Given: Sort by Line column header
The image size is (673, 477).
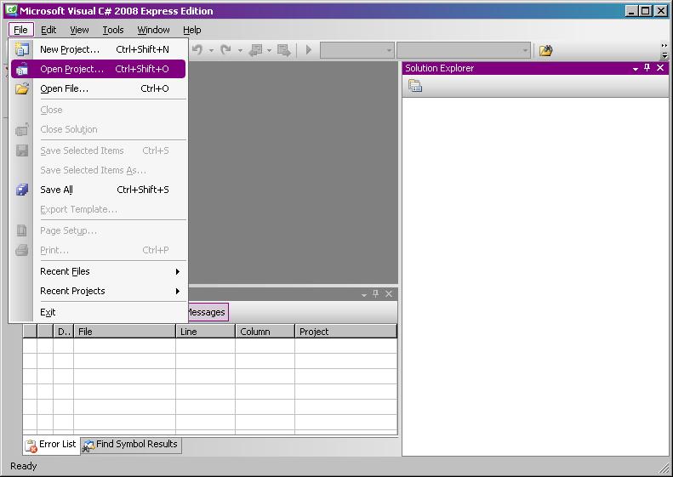Looking at the screenshot, I should [206, 331].
